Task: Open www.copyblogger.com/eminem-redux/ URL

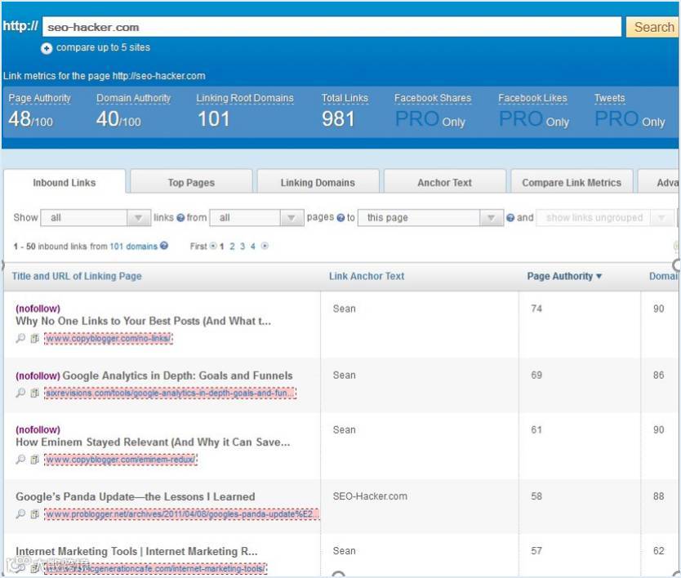Action: [x=121, y=460]
